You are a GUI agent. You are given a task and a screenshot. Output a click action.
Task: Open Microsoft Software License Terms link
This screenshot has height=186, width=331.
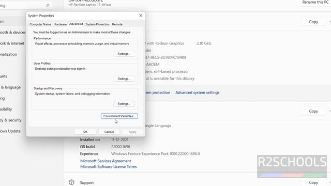(x=108, y=166)
